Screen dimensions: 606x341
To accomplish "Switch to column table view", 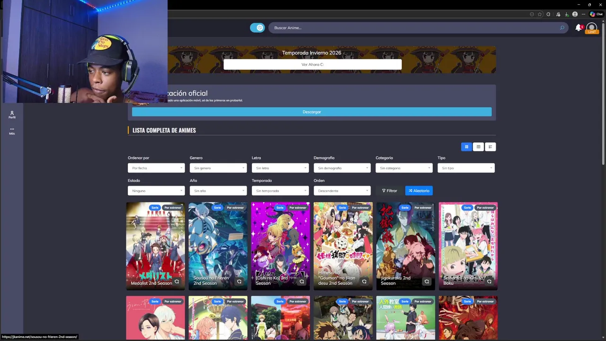I will 478,147.
